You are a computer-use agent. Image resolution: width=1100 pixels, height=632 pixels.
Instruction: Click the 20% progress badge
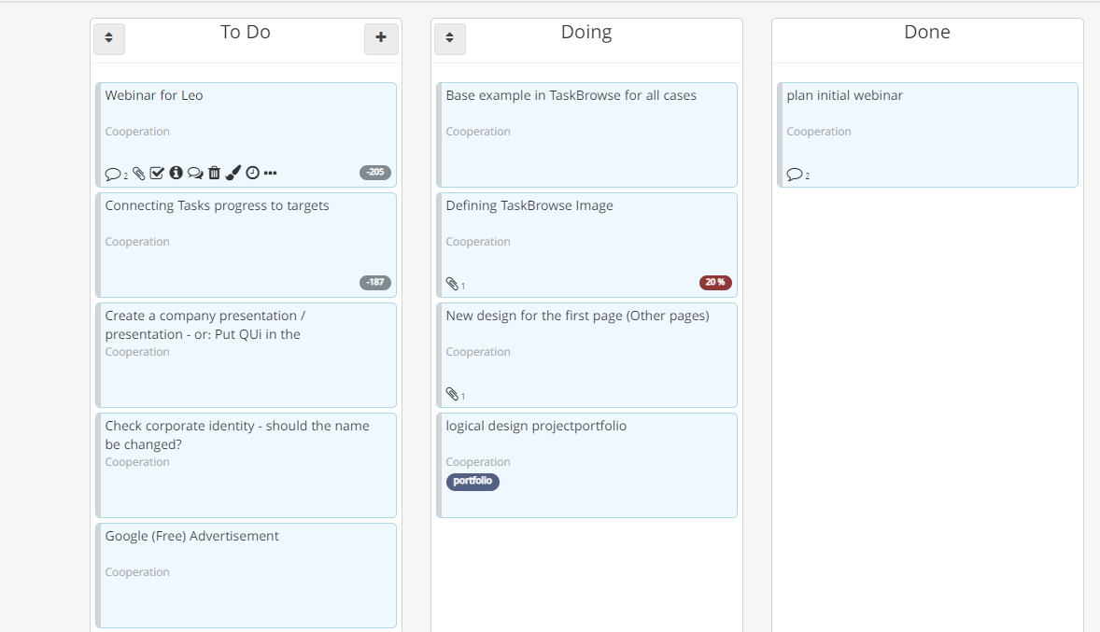[715, 283]
